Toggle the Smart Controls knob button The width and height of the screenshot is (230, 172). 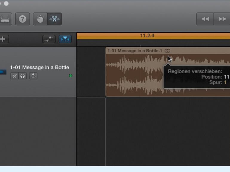coord(40,19)
